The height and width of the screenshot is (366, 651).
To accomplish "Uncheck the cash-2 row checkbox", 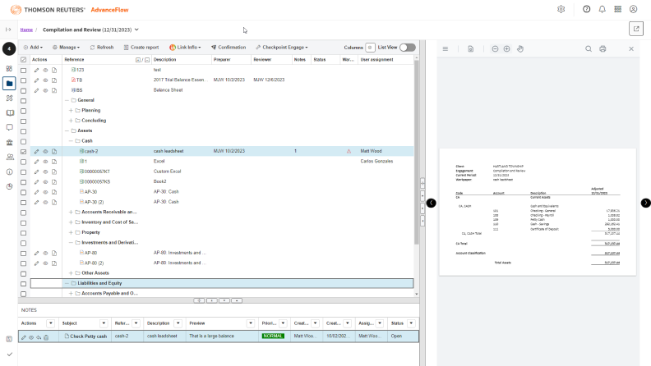I will click(x=24, y=152).
